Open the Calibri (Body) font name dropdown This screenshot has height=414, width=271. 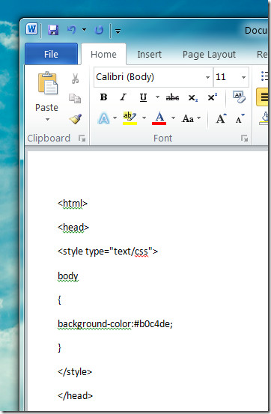point(207,77)
